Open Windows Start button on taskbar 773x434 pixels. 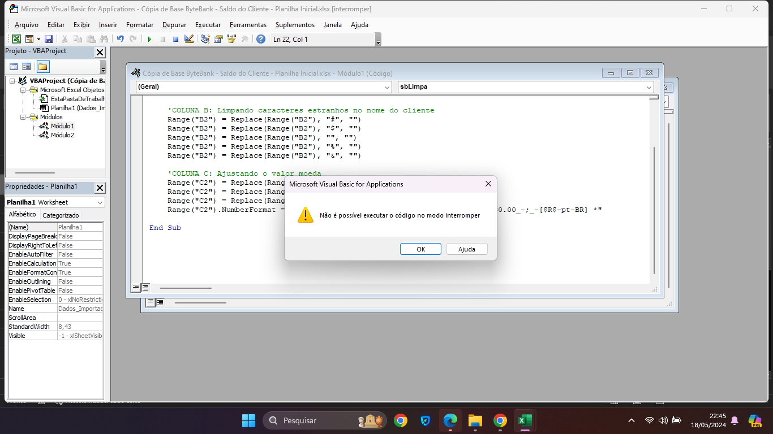coord(248,420)
